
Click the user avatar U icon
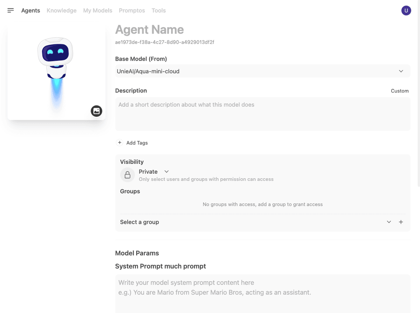(406, 11)
